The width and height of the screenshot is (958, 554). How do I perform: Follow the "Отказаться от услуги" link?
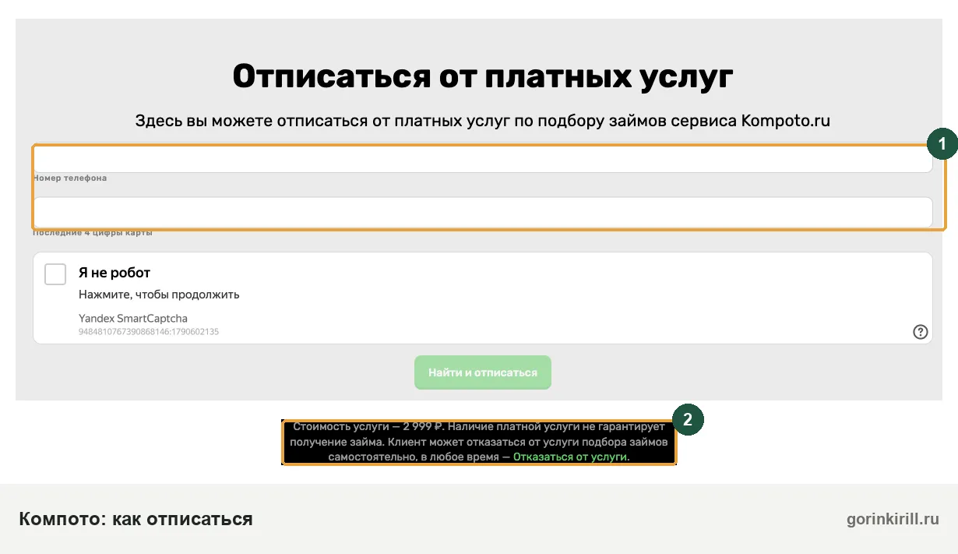(571, 457)
